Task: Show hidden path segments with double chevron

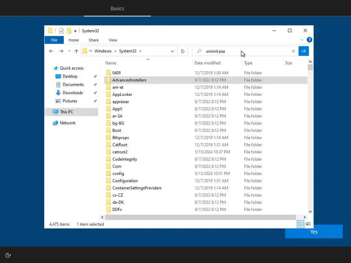Action: [x=90, y=51]
